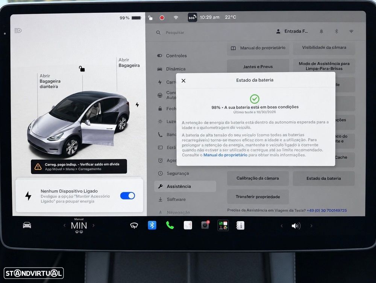Close the Estado da bateria dialog

(x=183, y=81)
